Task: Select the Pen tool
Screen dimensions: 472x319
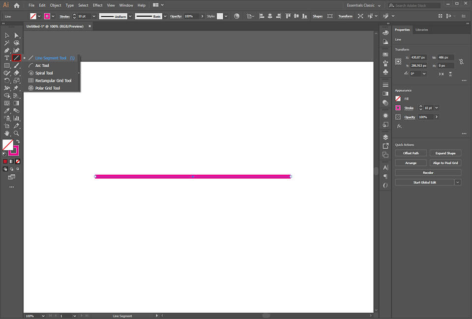Action: click(x=7, y=51)
